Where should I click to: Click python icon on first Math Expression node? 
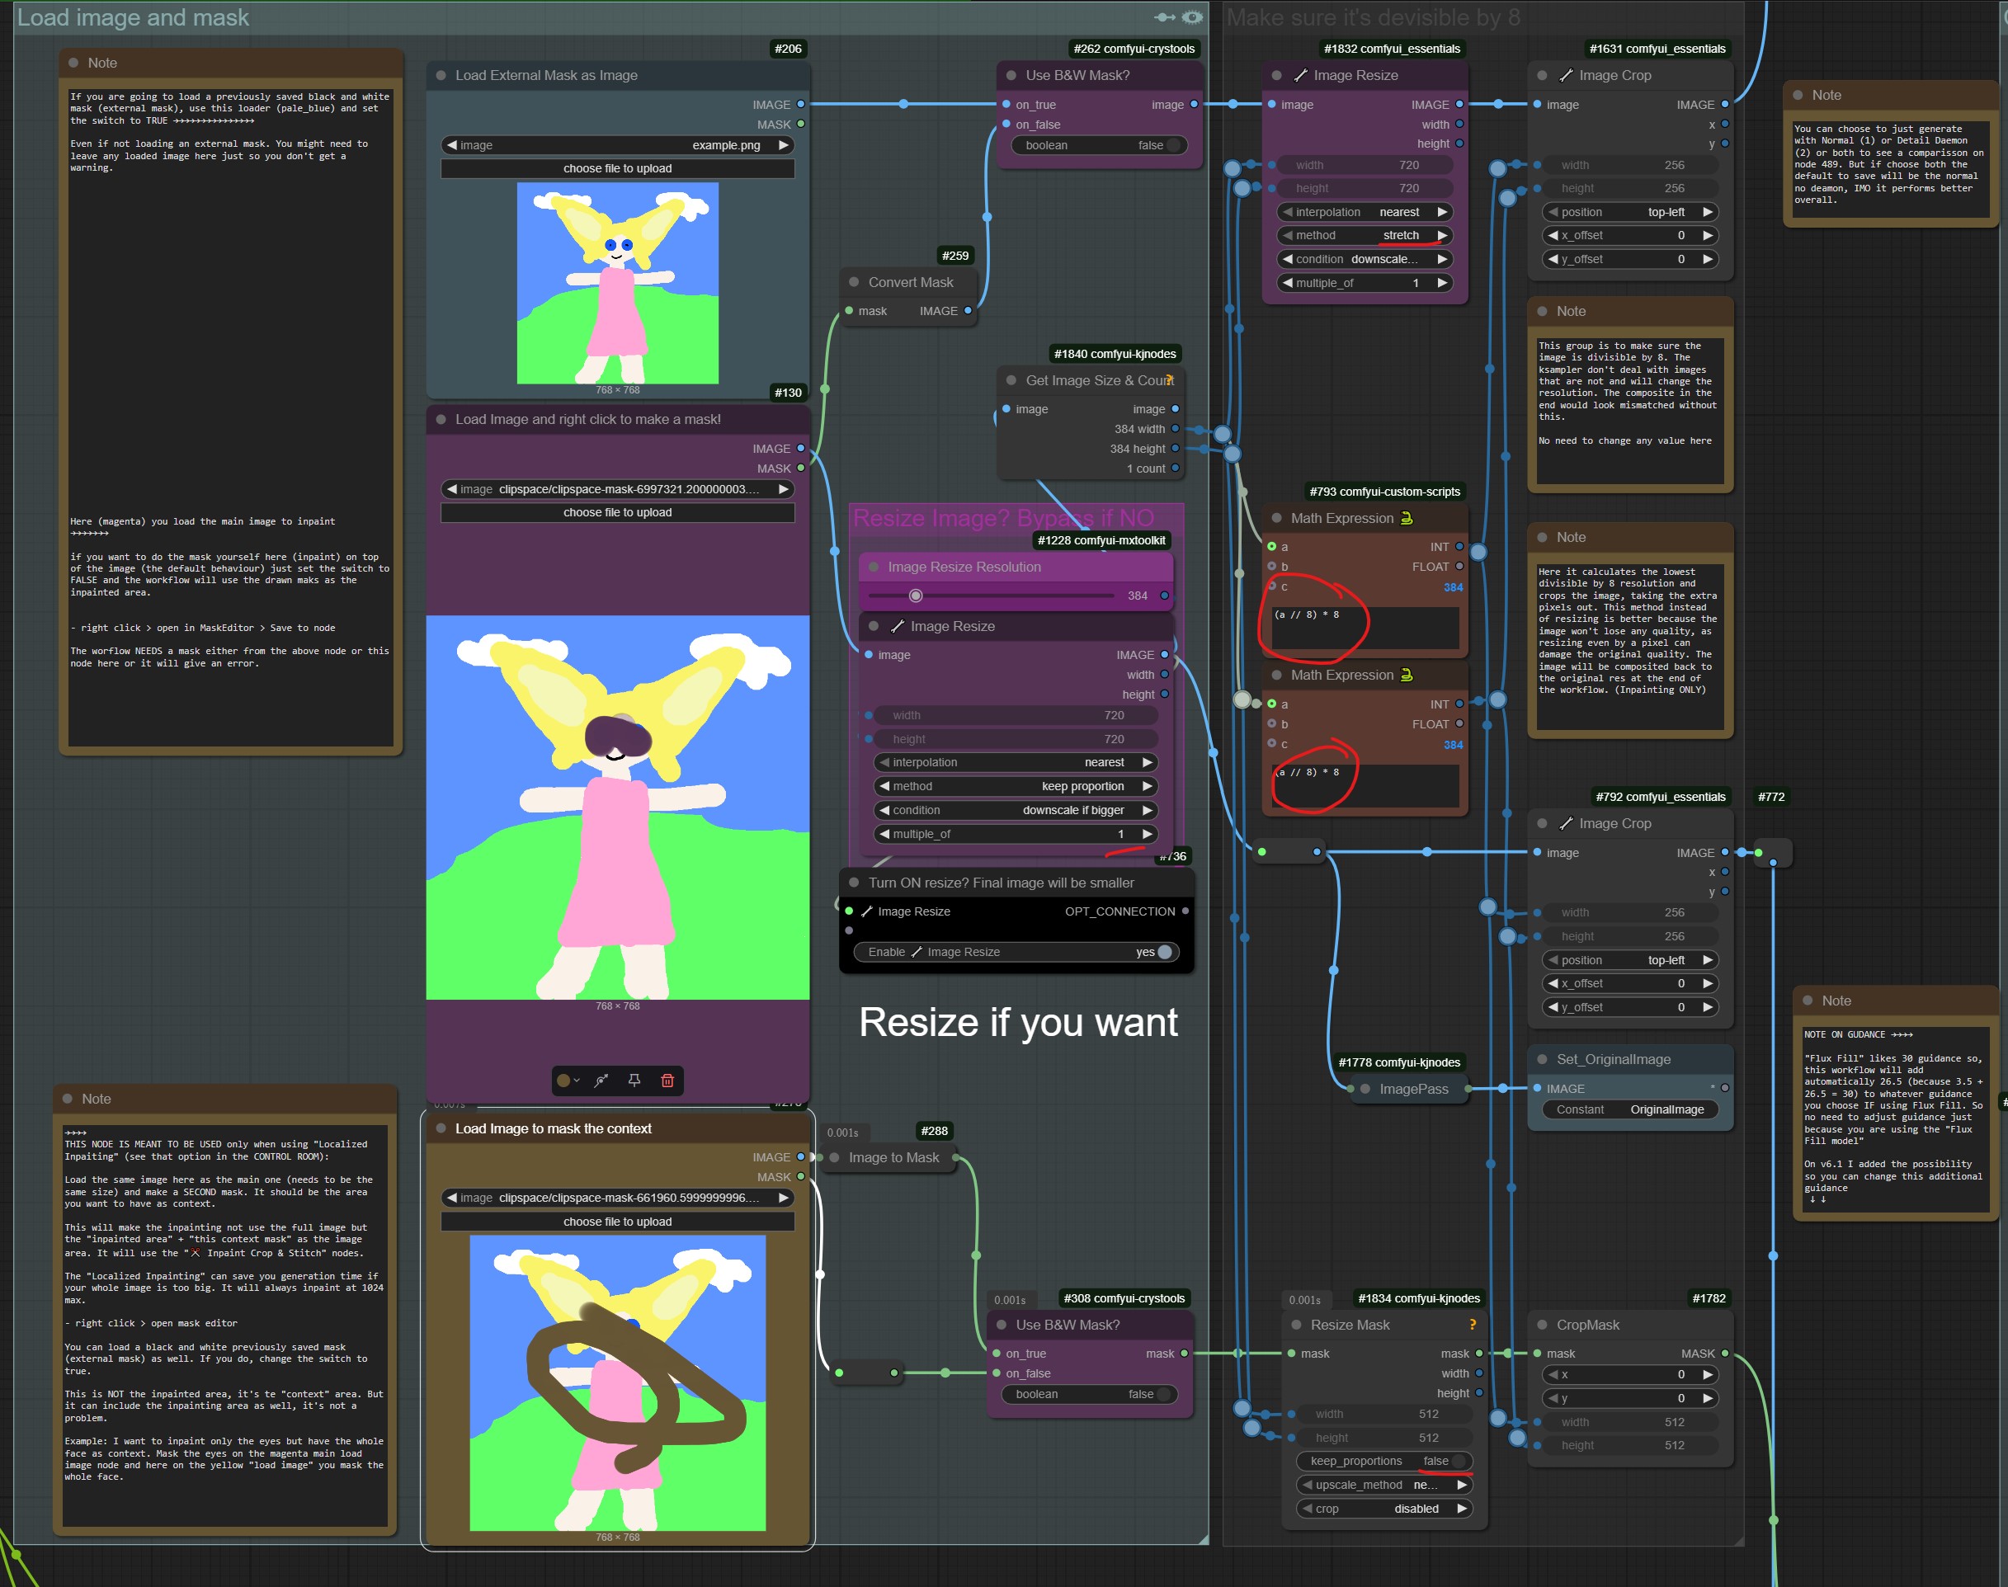(x=1407, y=519)
